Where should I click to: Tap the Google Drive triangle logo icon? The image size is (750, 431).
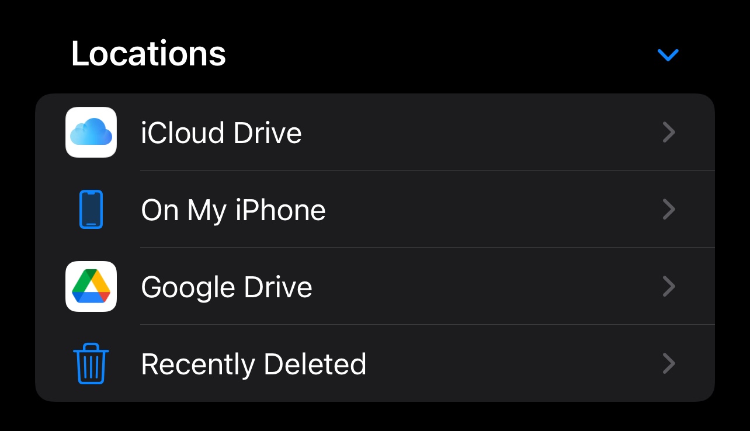pos(91,286)
